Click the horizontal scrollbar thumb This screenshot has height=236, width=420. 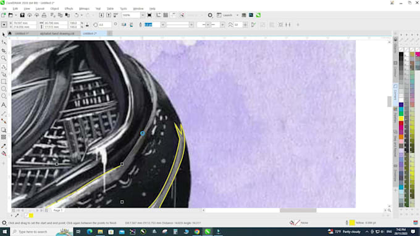pyautogui.click(x=298, y=211)
